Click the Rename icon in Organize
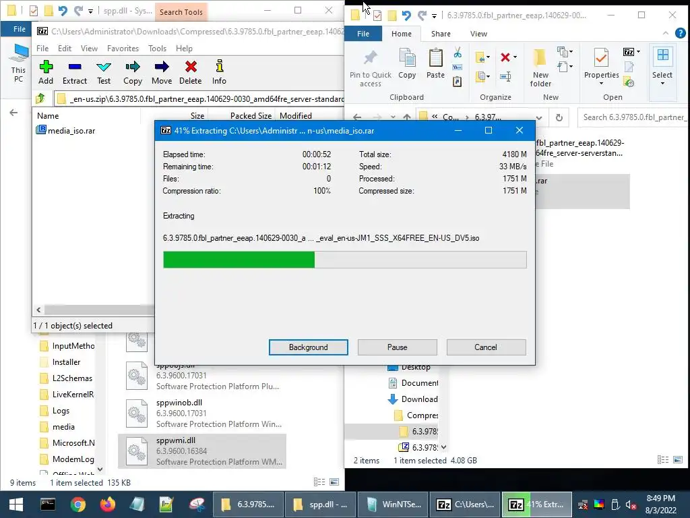Viewport: 690px width, 518px height. 505,77
